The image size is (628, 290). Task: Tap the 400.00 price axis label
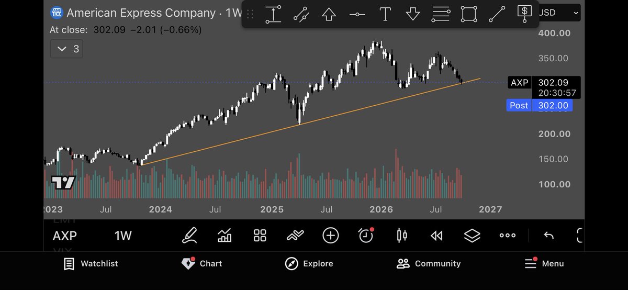[554, 34]
